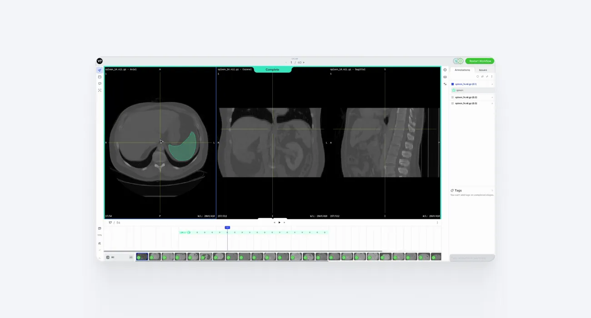Toggle visibility of spleen_14.nii.gz (0.2) annotation
Image resolution: width=591 pixels, height=318 pixels.
click(452, 97)
